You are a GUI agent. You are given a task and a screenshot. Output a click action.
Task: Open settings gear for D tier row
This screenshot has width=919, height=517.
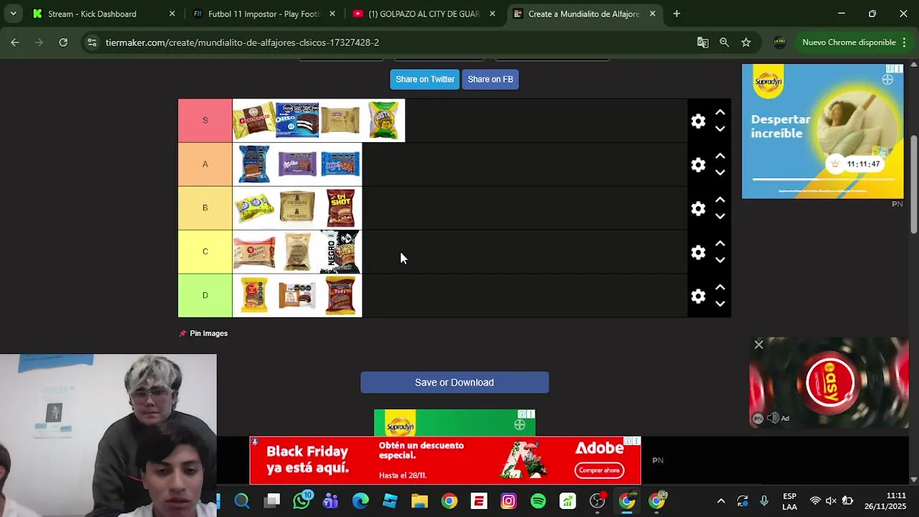[x=698, y=296]
